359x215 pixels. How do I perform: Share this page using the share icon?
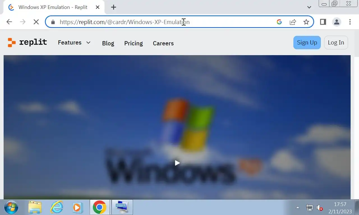pos(293,22)
